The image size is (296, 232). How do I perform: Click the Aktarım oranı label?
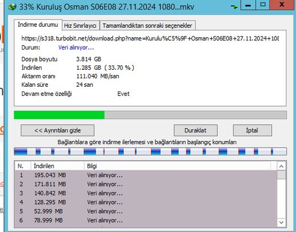click(x=38, y=76)
